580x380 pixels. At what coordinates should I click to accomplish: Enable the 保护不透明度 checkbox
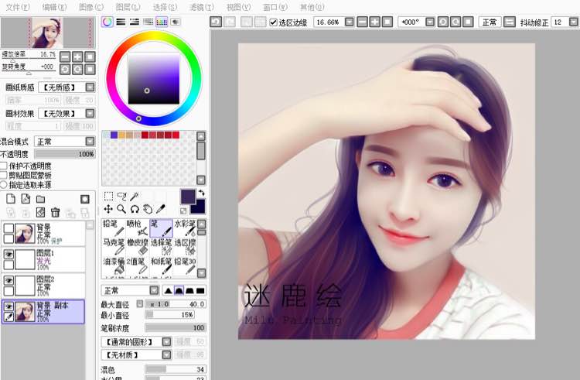[x=4, y=166]
